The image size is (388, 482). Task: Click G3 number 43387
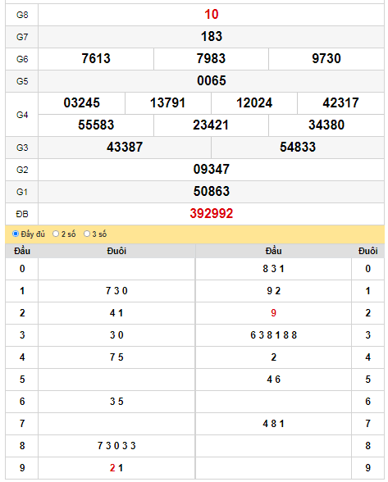125,147
